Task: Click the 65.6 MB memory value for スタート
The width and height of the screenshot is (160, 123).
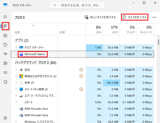Action: 113,102
